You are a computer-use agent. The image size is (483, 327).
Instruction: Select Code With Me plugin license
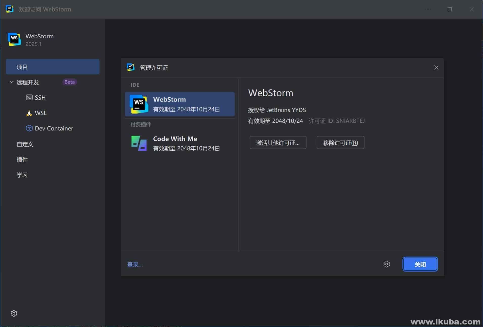click(x=180, y=143)
